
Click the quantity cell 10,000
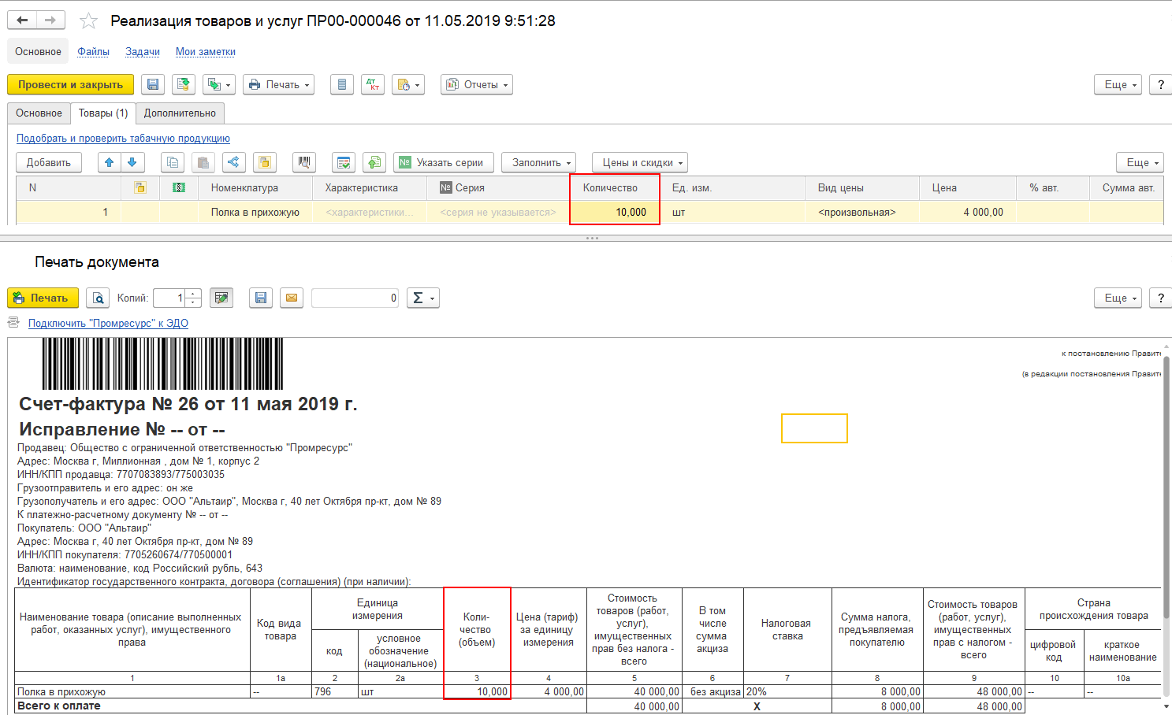615,212
